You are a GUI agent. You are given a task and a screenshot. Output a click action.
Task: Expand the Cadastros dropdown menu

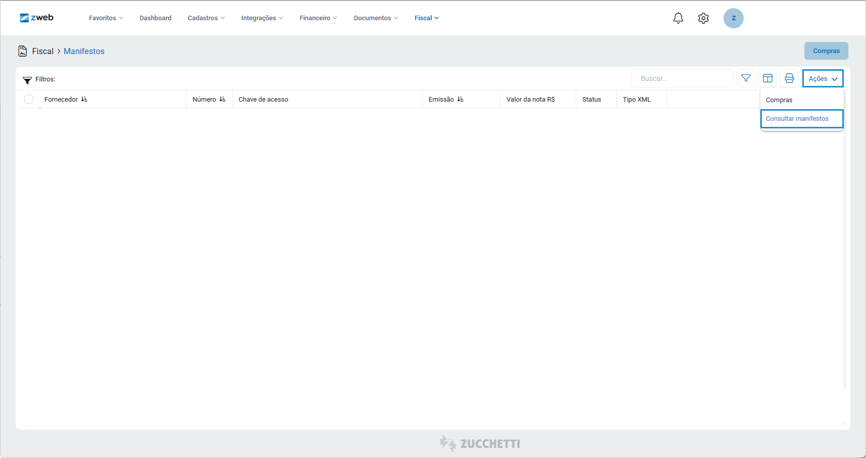tap(206, 18)
